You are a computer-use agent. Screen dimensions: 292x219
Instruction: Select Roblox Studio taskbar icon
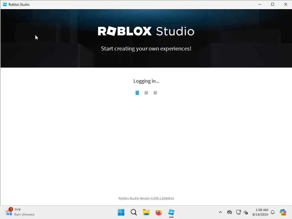tap(171, 212)
